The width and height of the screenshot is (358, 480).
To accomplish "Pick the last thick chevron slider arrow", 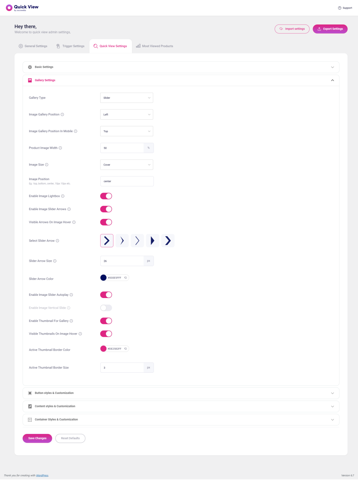I will 168,241.
